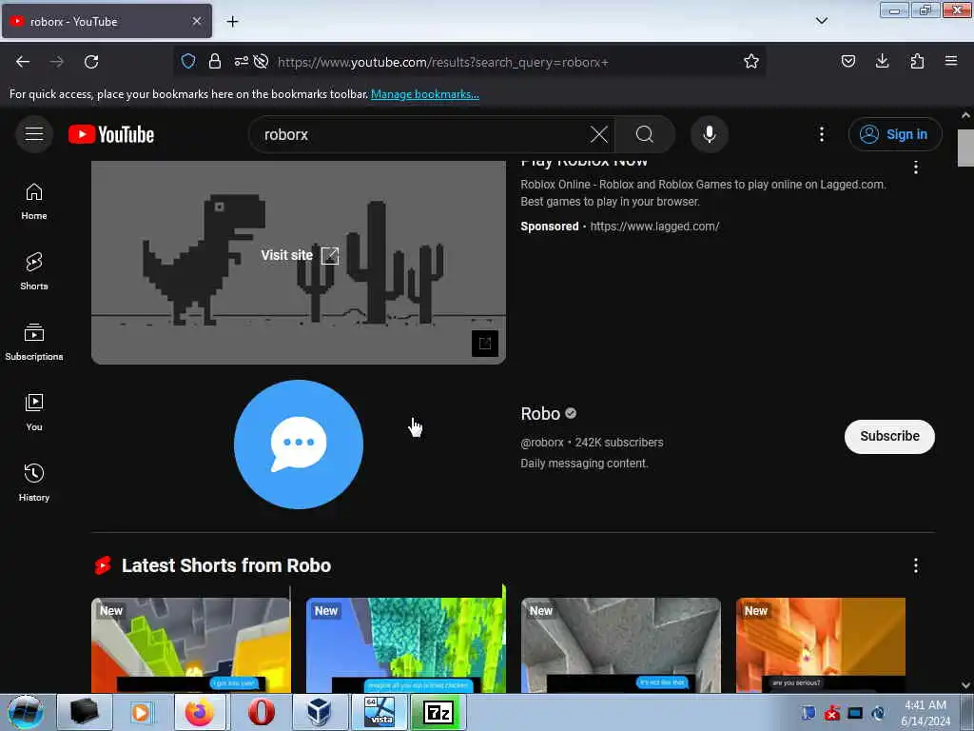Click the magnifier search button
The width and height of the screenshot is (974, 731).
[x=645, y=134]
